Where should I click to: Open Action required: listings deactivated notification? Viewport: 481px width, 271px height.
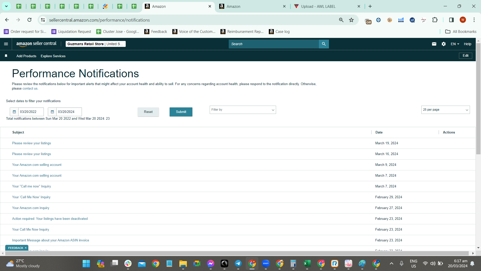(x=50, y=219)
